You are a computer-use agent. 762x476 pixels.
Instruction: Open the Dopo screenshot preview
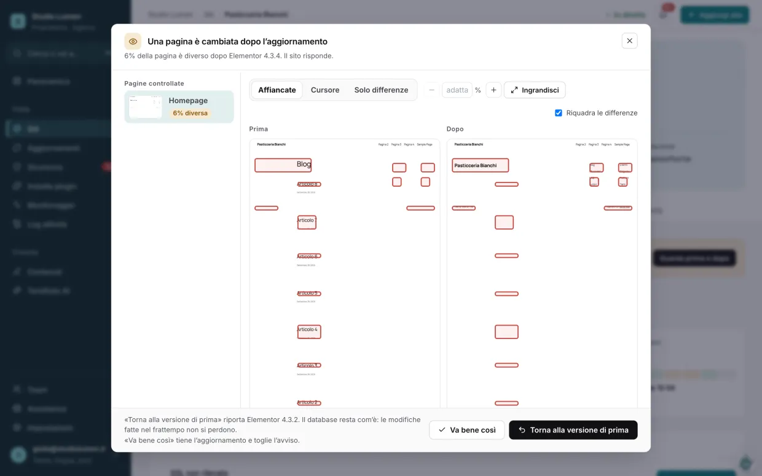click(x=542, y=273)
